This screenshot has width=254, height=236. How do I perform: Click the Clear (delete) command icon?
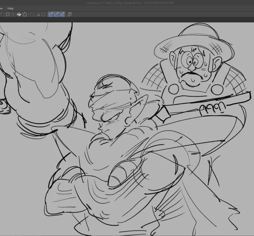7,15
